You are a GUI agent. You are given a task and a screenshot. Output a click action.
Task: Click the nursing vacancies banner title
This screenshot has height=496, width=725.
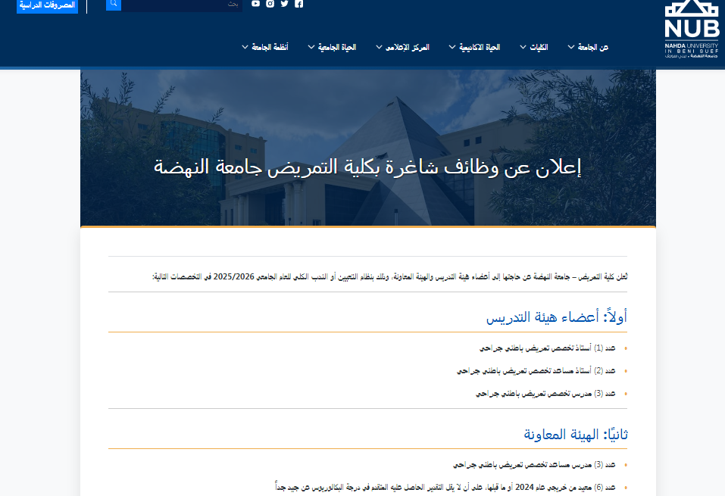click(x=367, y=167)
